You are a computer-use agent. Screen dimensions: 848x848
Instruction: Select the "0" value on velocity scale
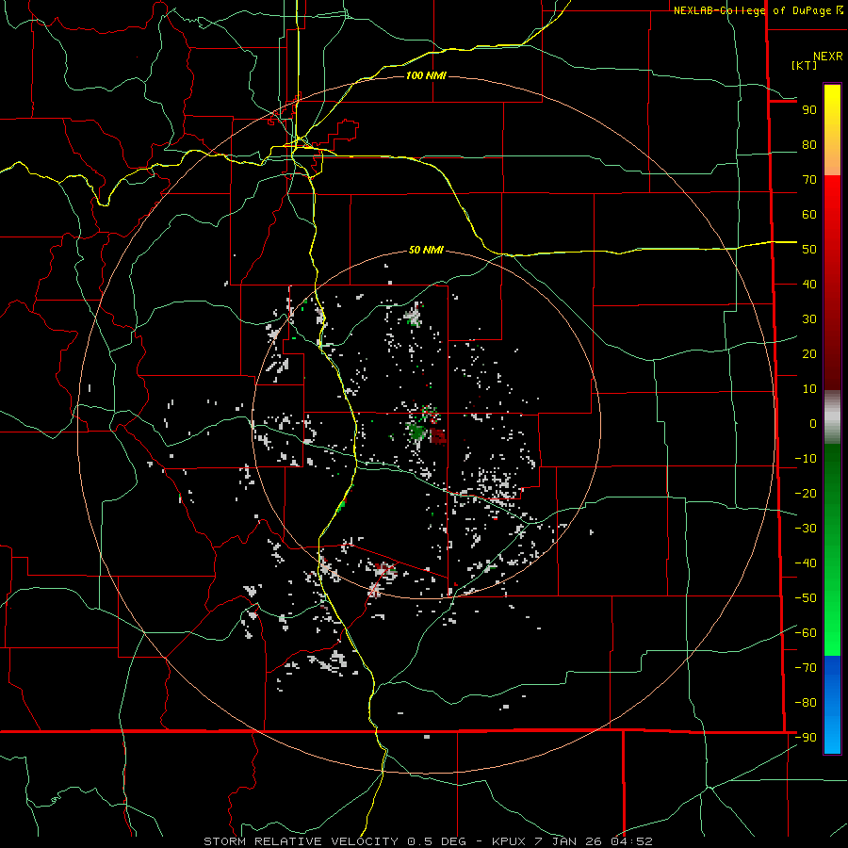click(813, 424)
